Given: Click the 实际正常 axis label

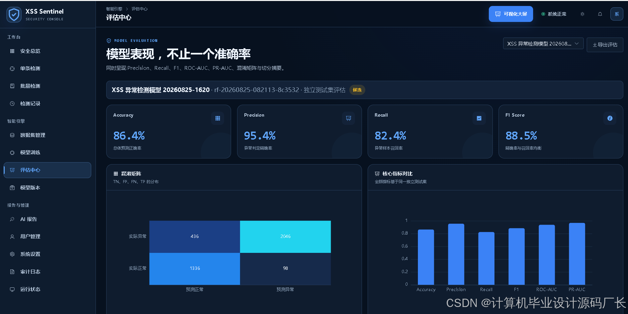Looking at the screenshot, I should click(x=138, y=268).
